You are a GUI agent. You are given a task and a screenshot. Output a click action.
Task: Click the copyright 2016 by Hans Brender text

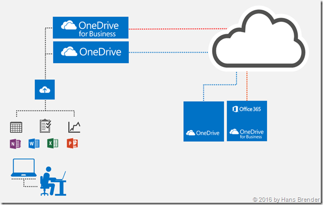286,200
